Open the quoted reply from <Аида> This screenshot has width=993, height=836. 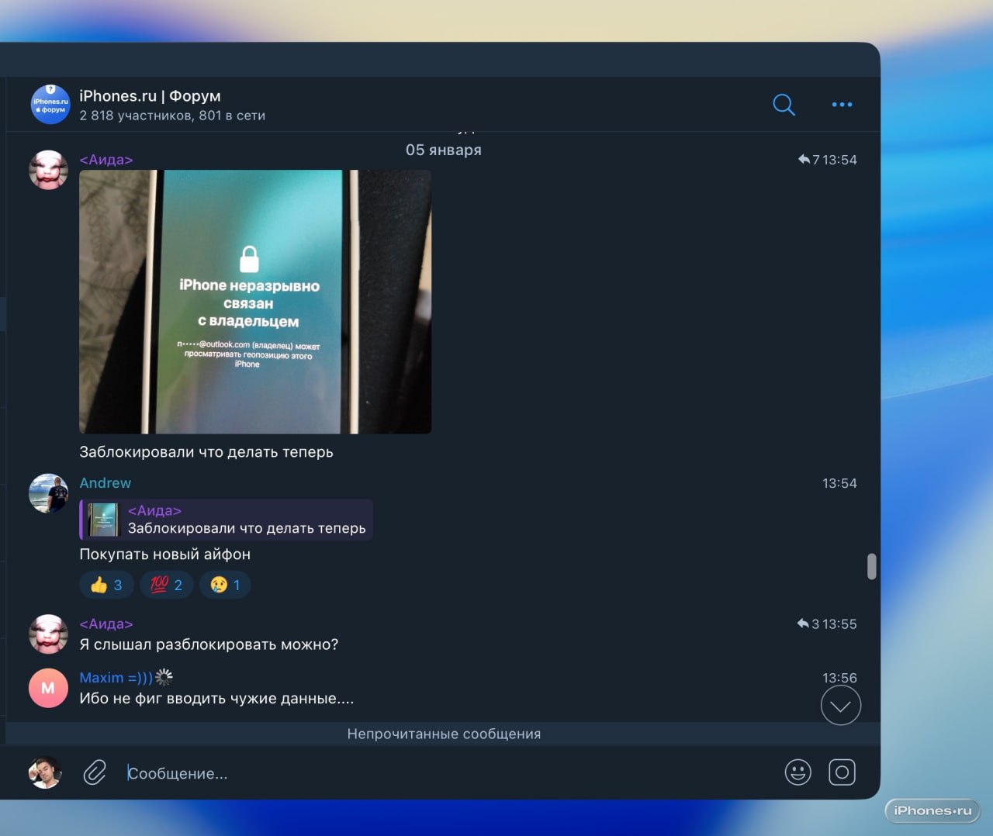227,520
